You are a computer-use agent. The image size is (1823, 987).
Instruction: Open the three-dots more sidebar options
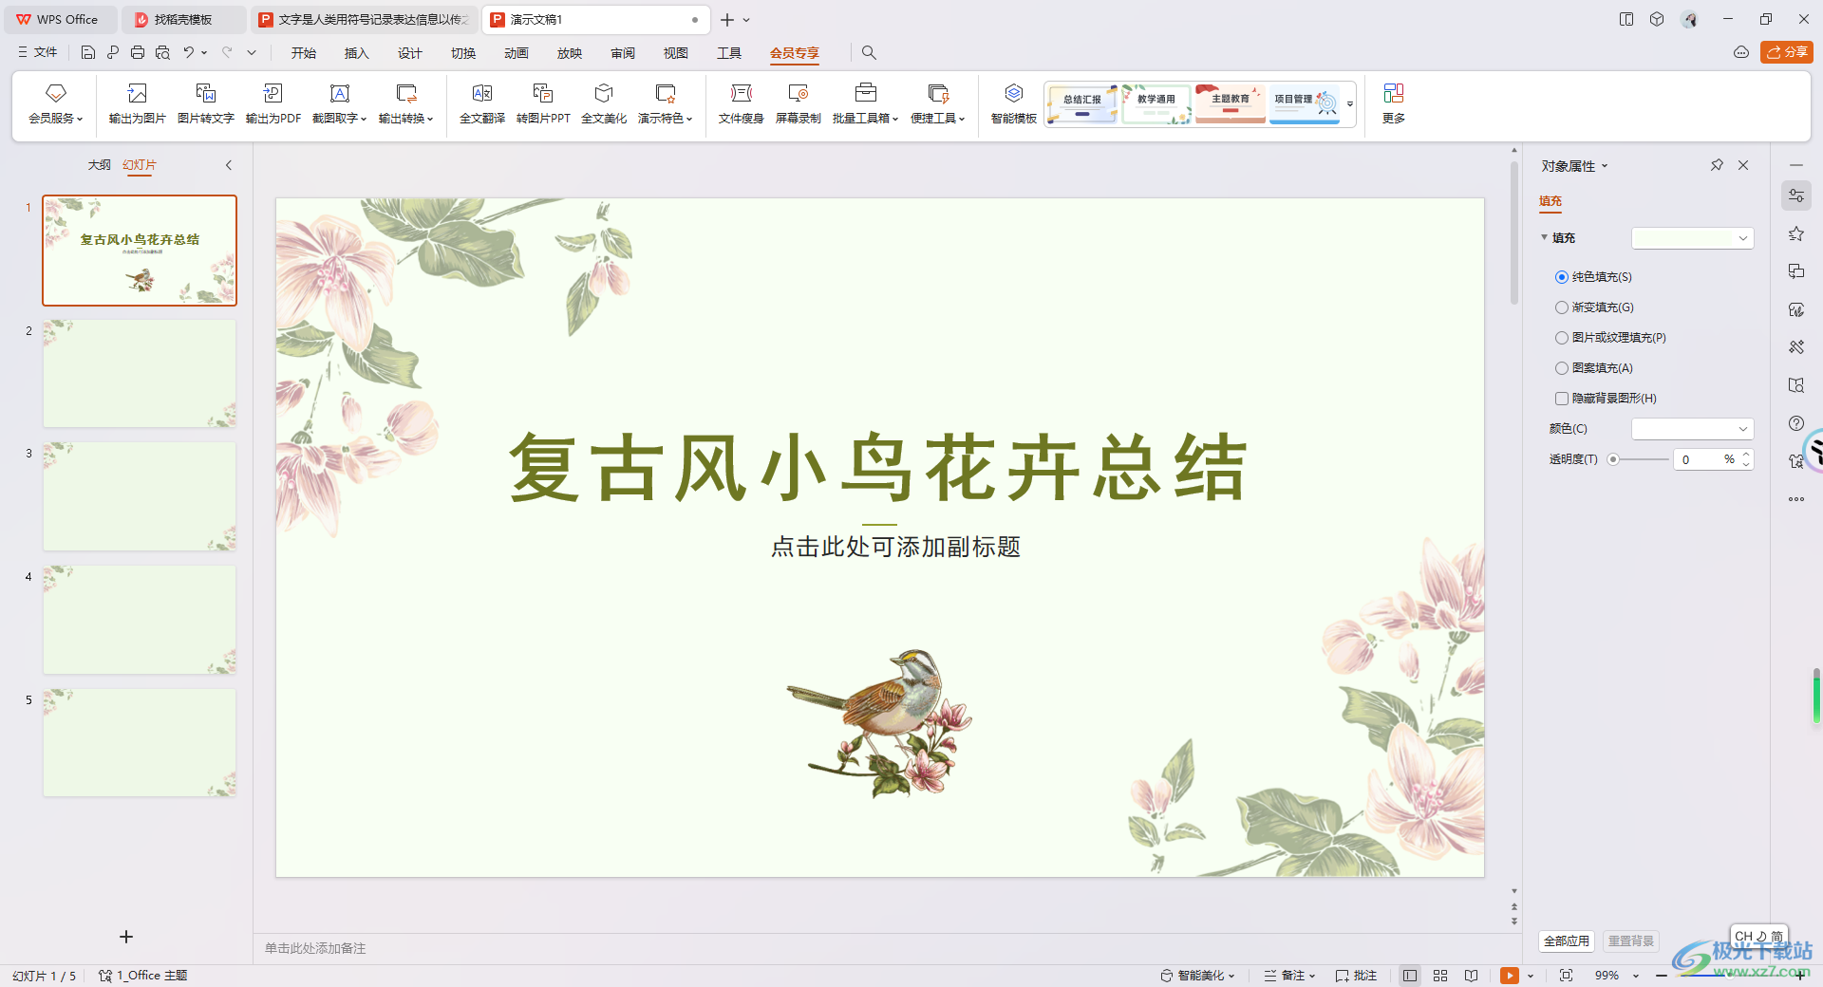click(x=1796, y=499)
